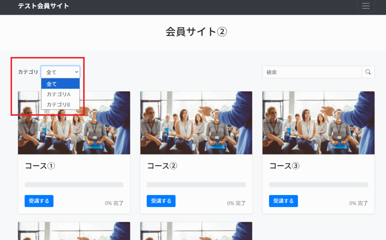This screenshot has height=240, width=386.
Task: Click the コース① course title
Action: tap(40, 166)
